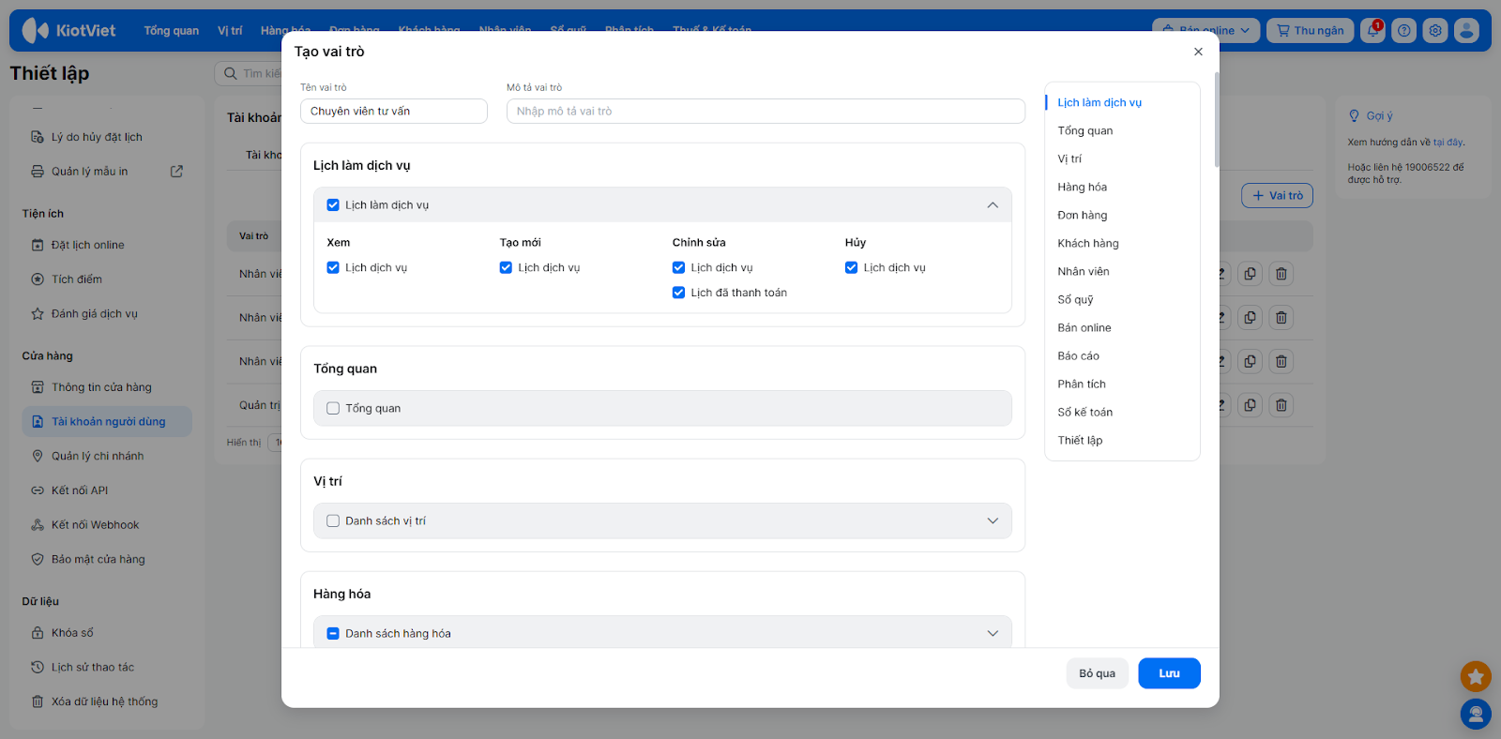Click the dialog's vertical scrollbar
The width and height of the screenshot is (1501, 739).
click(1217, 122)
